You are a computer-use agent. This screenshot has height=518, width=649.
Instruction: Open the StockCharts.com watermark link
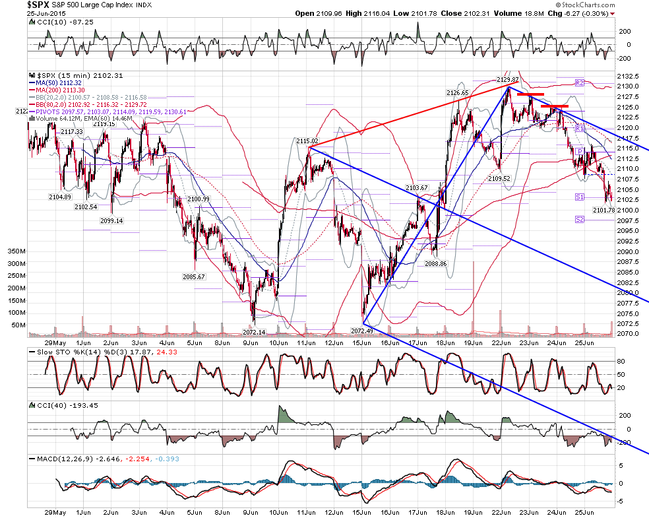tap(585, 5)
